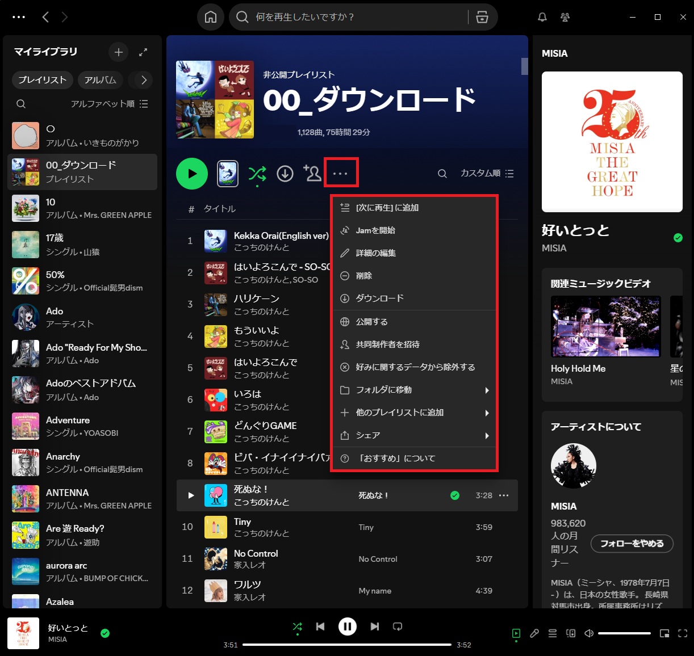
Task: Toggle repeat in the player bar
Action: click(398, 626)
